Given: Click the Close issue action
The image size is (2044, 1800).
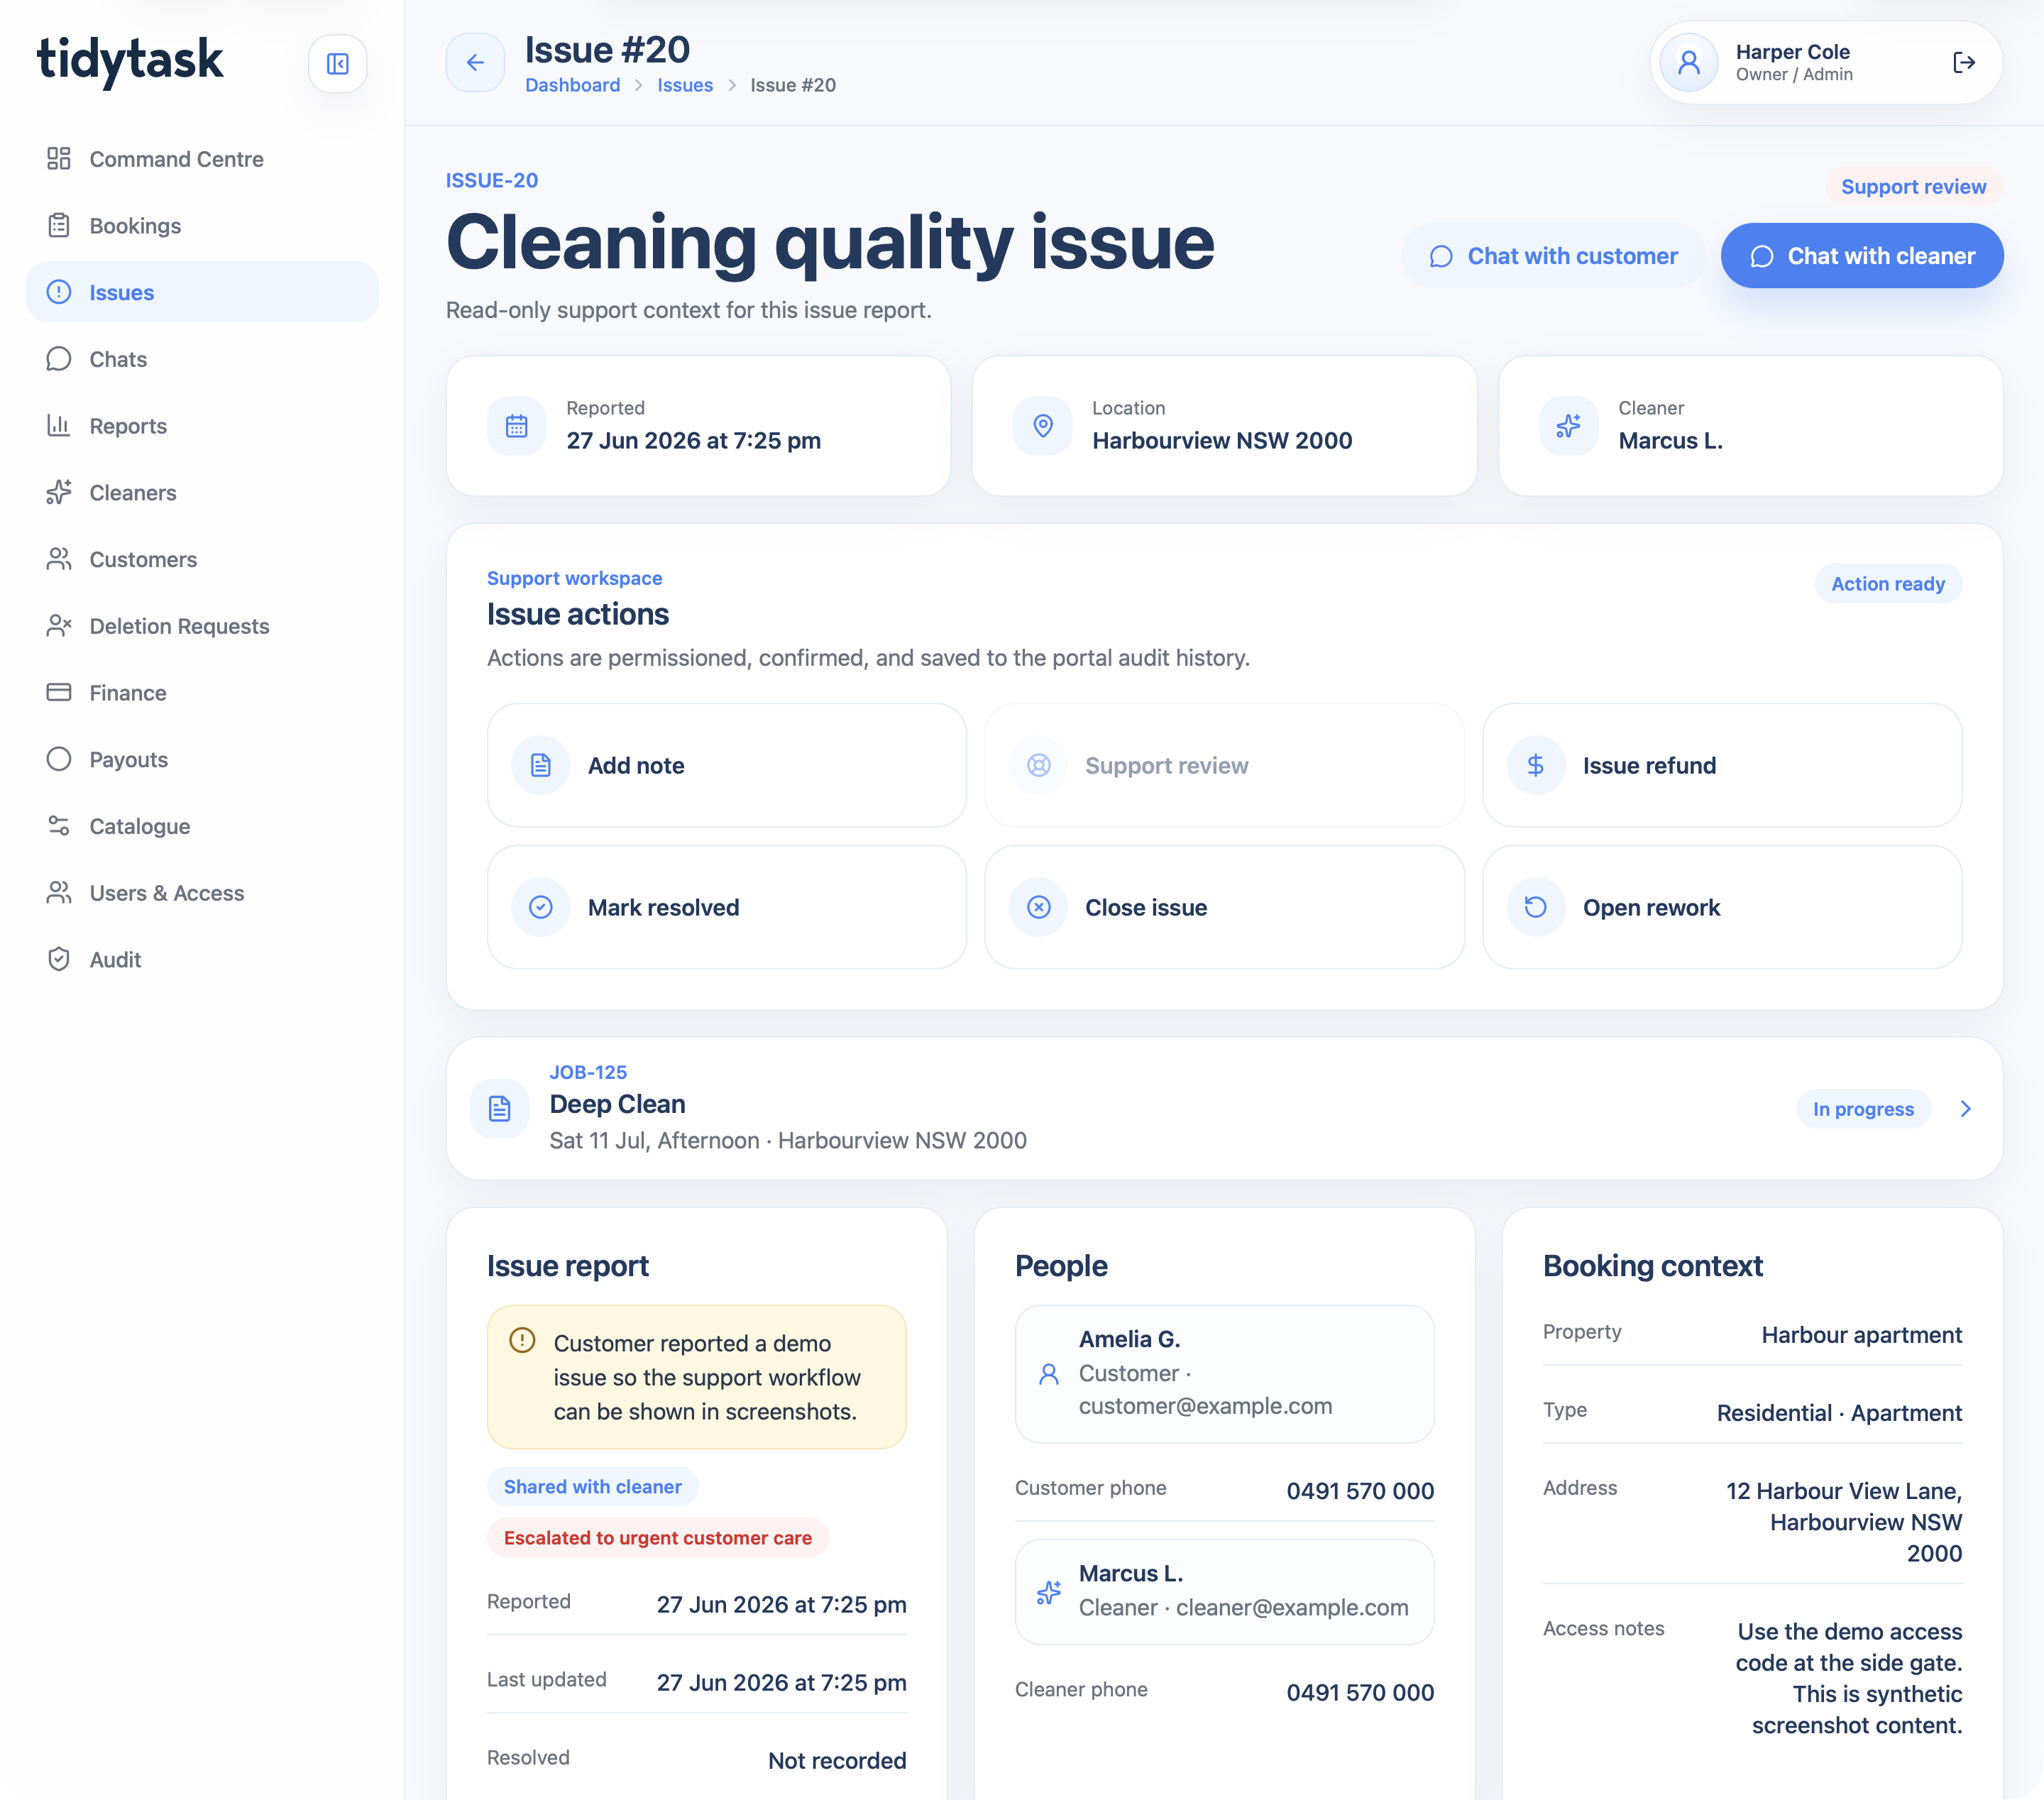Looking at the screenshot, I should (1224, 907).
